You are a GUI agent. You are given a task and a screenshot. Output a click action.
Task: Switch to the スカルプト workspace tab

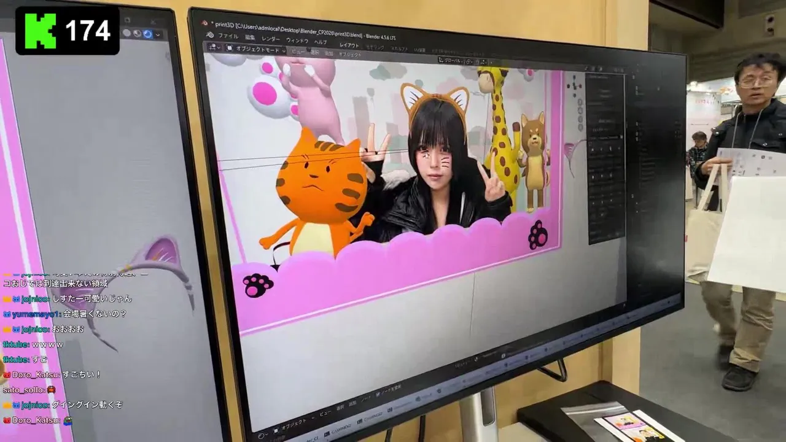(399, 48)
